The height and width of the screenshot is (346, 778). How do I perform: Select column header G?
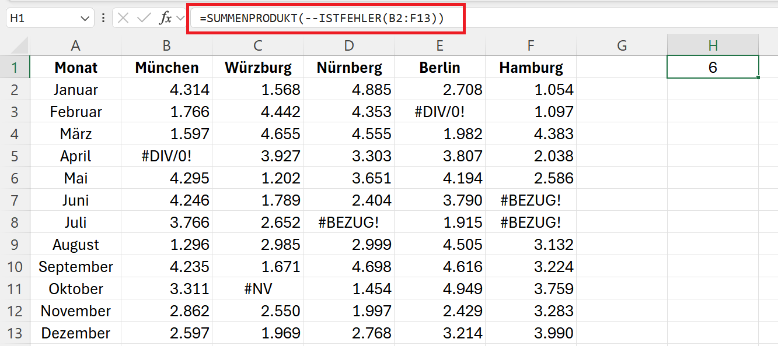(x=622, y=45)
